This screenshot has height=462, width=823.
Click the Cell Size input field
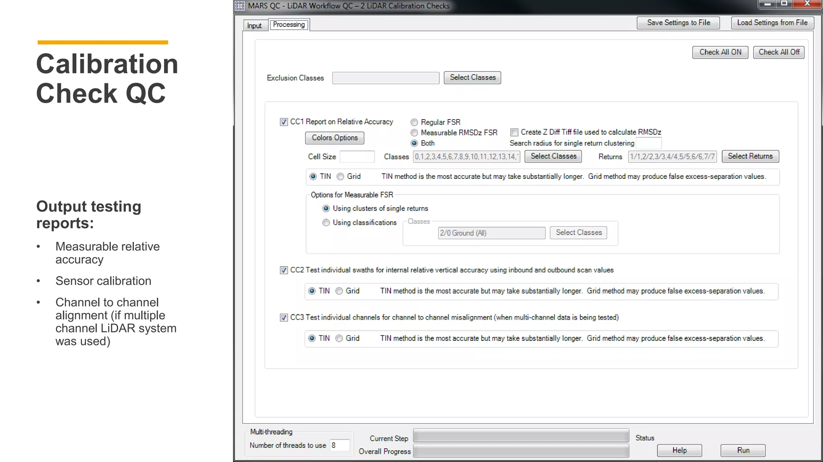[357, 157]
